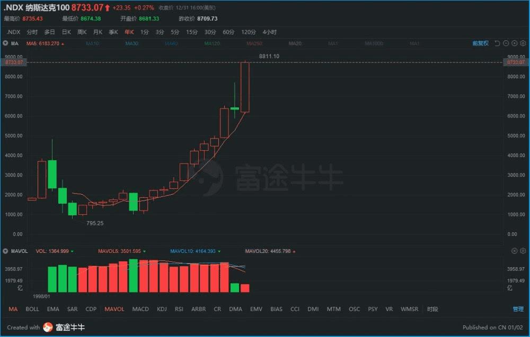Open the MAVOL panel settings gear
530x337 pixels.
coord(522,251)
